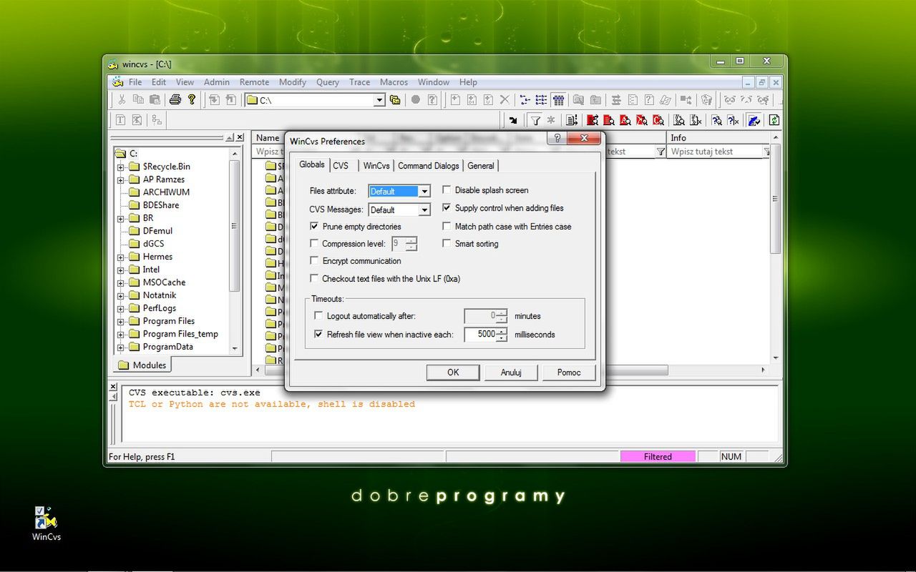Click the asterisk icon next to the funnel
This screenshot has width=916, height=572.
coord(551,120)
